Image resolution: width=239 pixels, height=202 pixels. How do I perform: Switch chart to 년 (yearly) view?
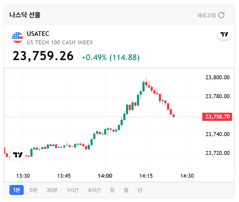coord(140,190)
